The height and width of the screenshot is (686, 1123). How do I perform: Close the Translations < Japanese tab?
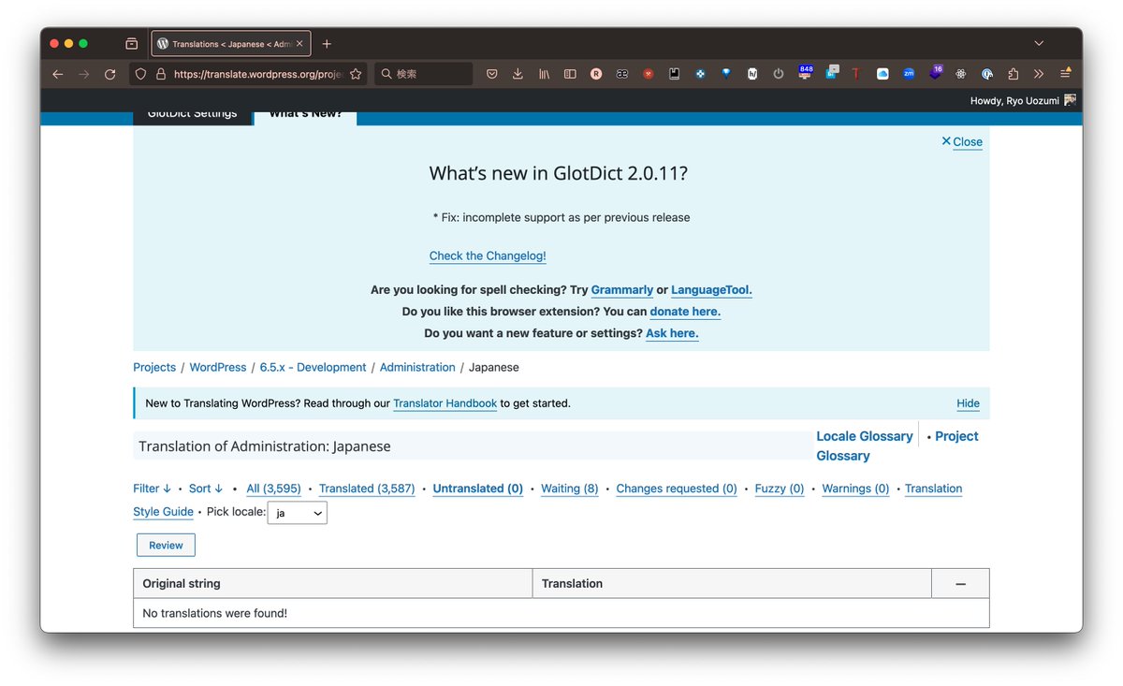click(299, 44)
